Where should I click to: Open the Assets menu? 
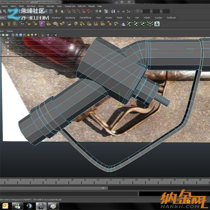[x=5, y=6]
